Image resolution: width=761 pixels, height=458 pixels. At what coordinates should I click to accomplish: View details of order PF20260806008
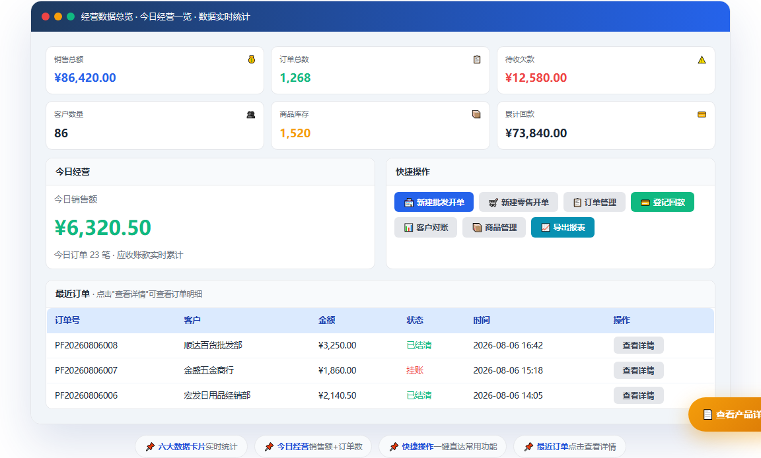638,346
